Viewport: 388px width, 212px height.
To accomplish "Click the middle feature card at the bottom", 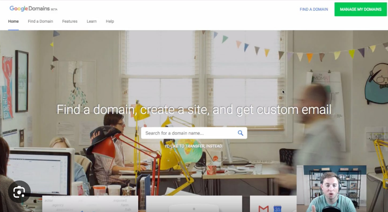I will tap(194, 204).
